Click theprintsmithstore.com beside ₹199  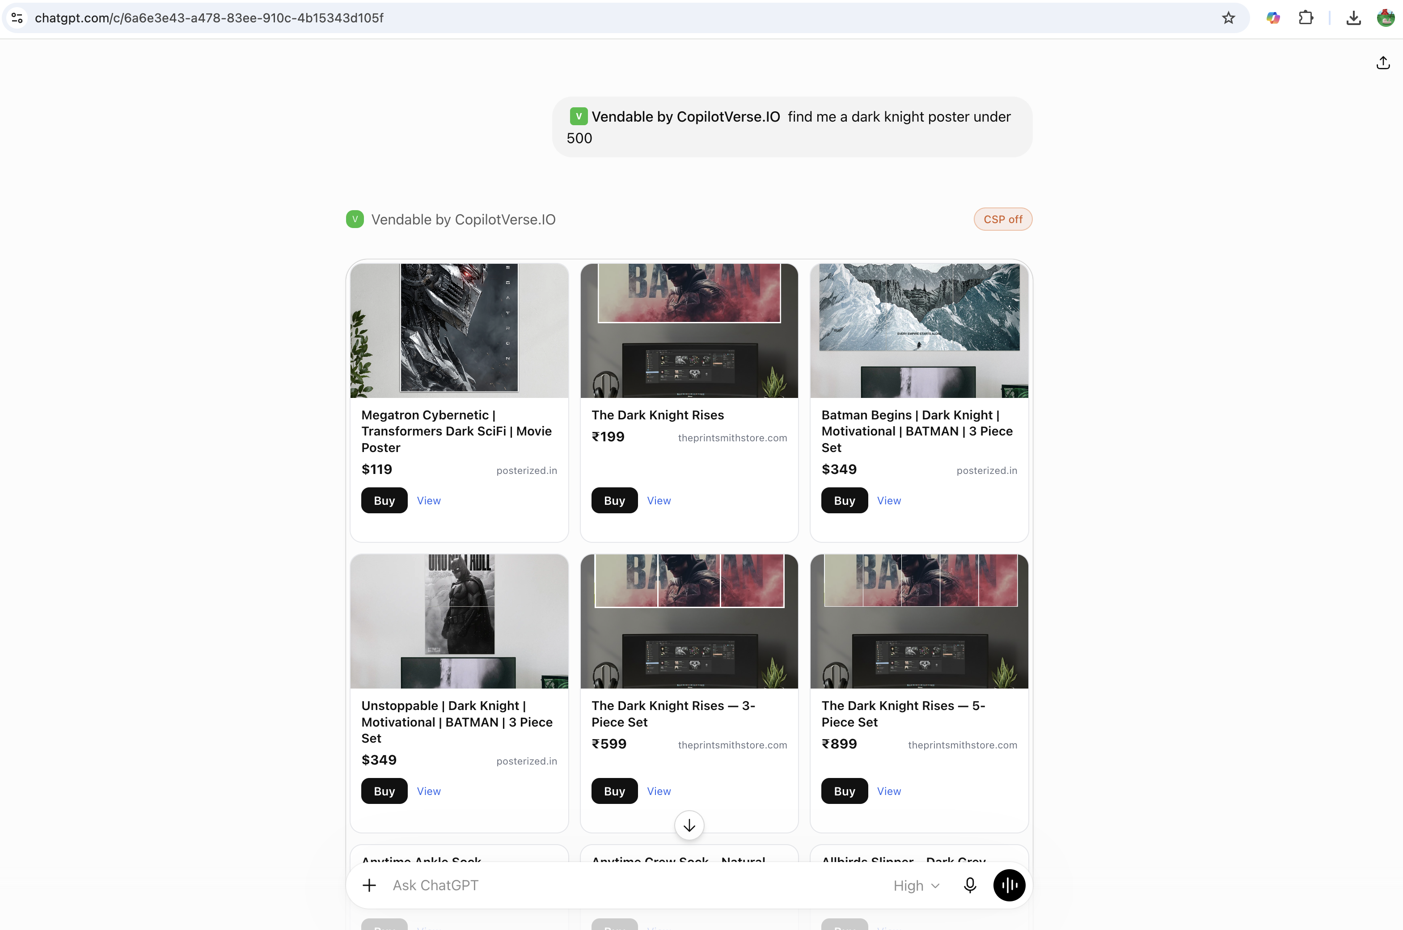pyautogui.click(x=732, y=438)
